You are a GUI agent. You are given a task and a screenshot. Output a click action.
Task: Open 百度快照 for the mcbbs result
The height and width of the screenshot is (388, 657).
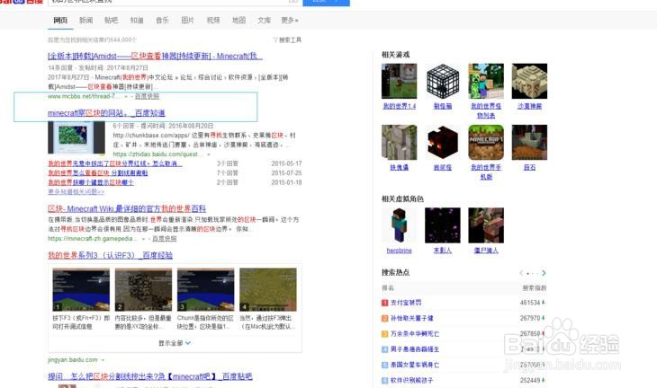pyautogui.click(x=147, y=96)
